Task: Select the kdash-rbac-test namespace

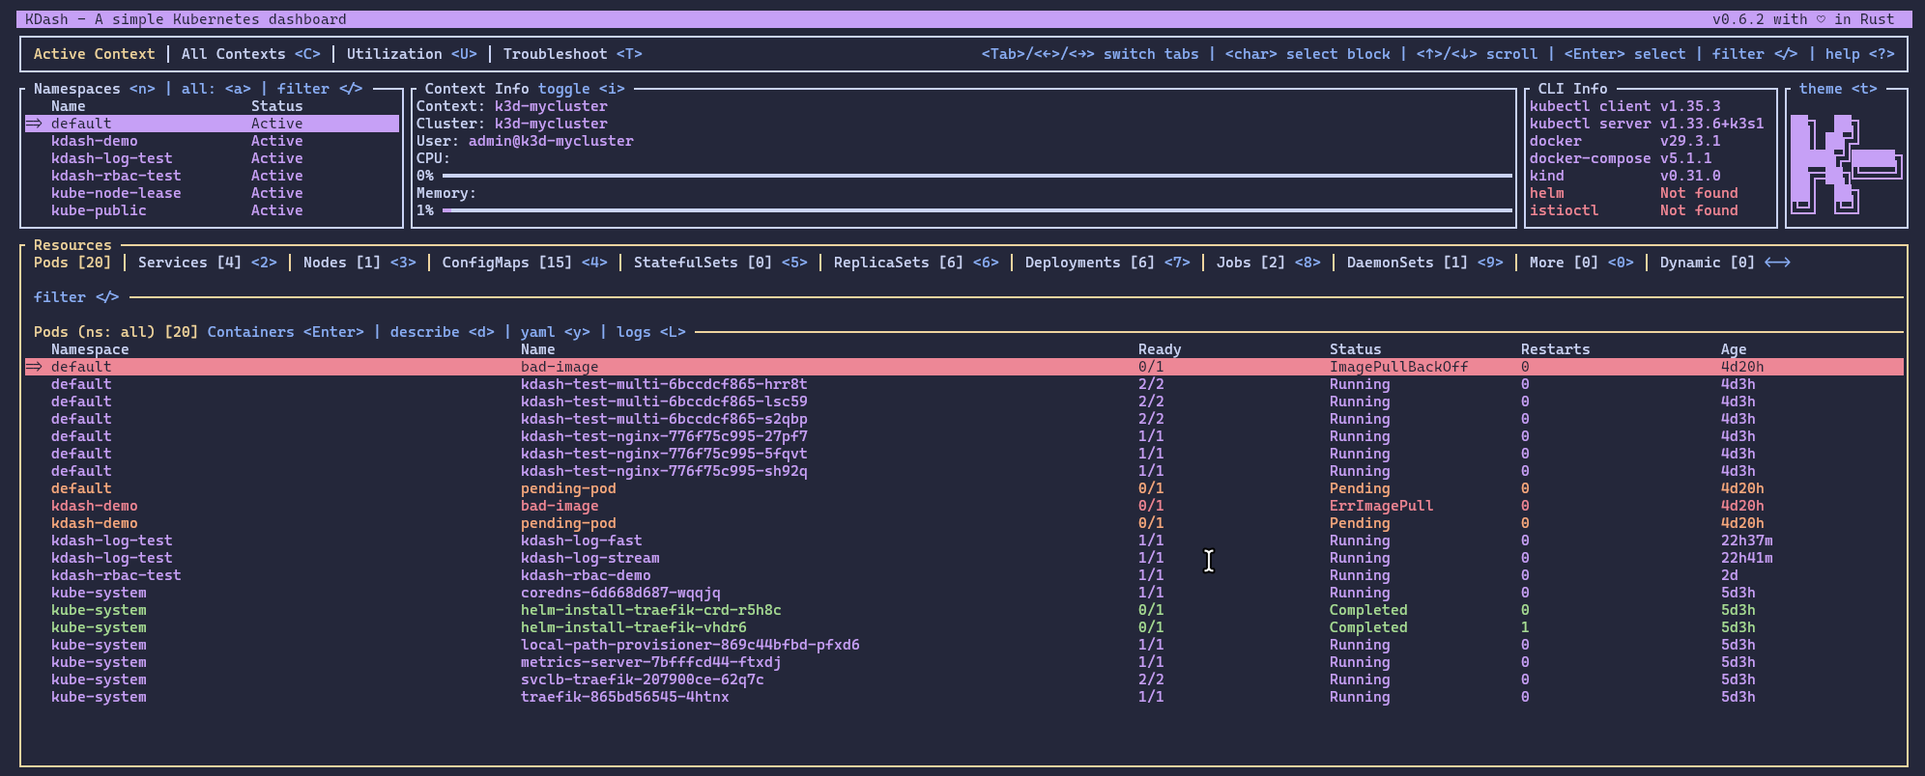Action: coord(212,176)
